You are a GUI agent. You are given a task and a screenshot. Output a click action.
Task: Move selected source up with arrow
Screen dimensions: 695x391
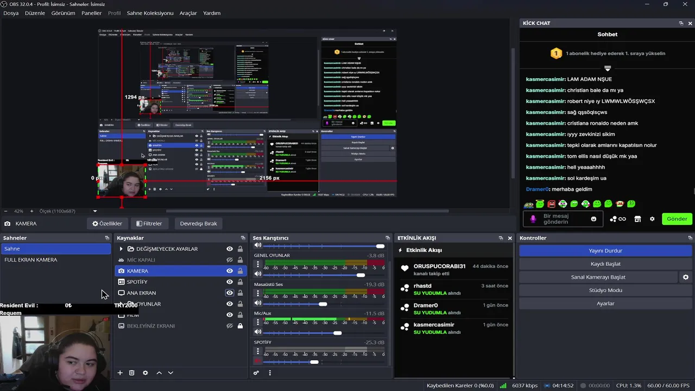click(x=159, y=373)
